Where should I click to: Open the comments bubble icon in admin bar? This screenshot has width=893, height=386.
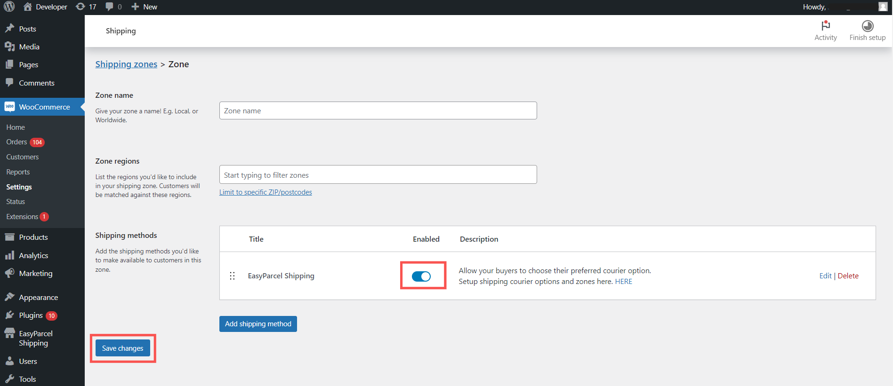click(110, 7)
